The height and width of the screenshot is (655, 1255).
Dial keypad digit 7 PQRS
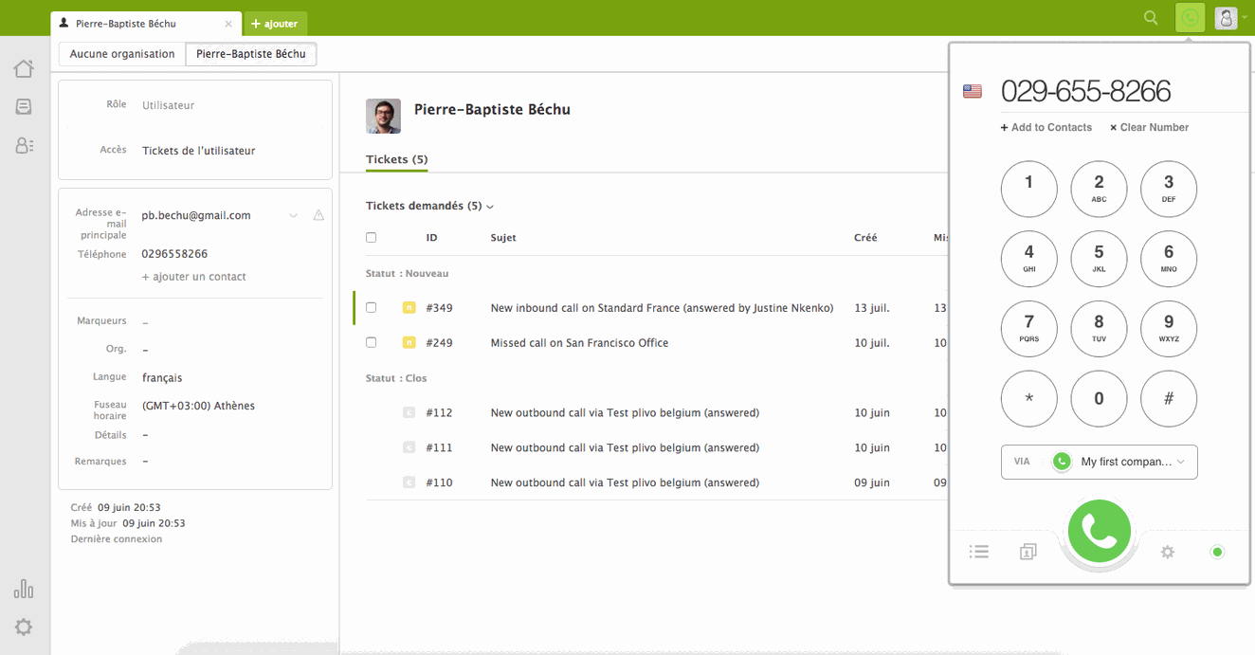coord(1028,329)
